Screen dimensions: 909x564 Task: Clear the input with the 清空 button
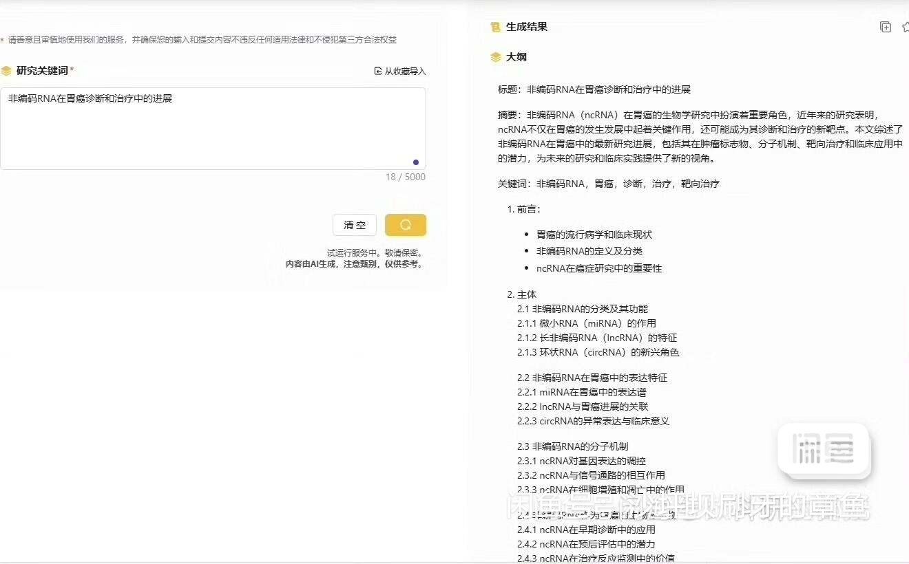[355, 225]
